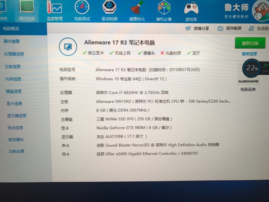Click the 独立显卡 check item
This screenshot has width=269, height=202.
click(93, 53)
